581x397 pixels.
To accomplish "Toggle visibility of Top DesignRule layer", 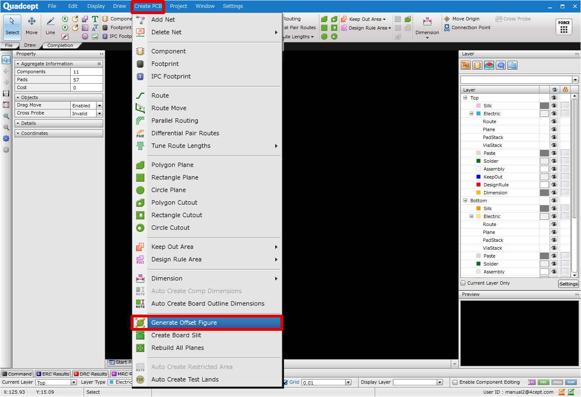I will [554, 185].
